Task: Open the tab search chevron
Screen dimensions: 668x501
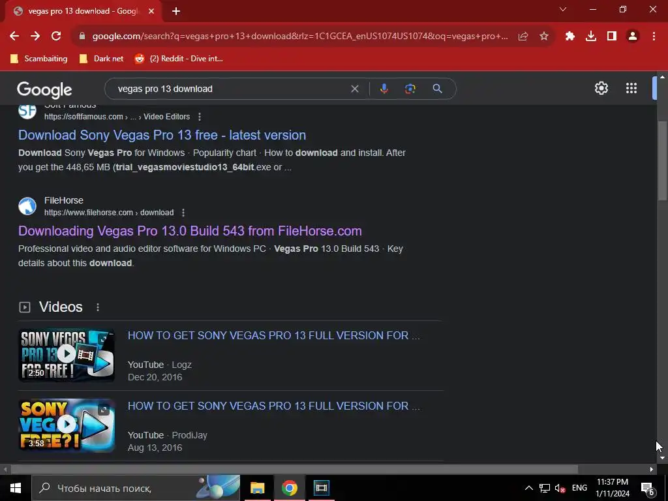Action: click(563, 9)
